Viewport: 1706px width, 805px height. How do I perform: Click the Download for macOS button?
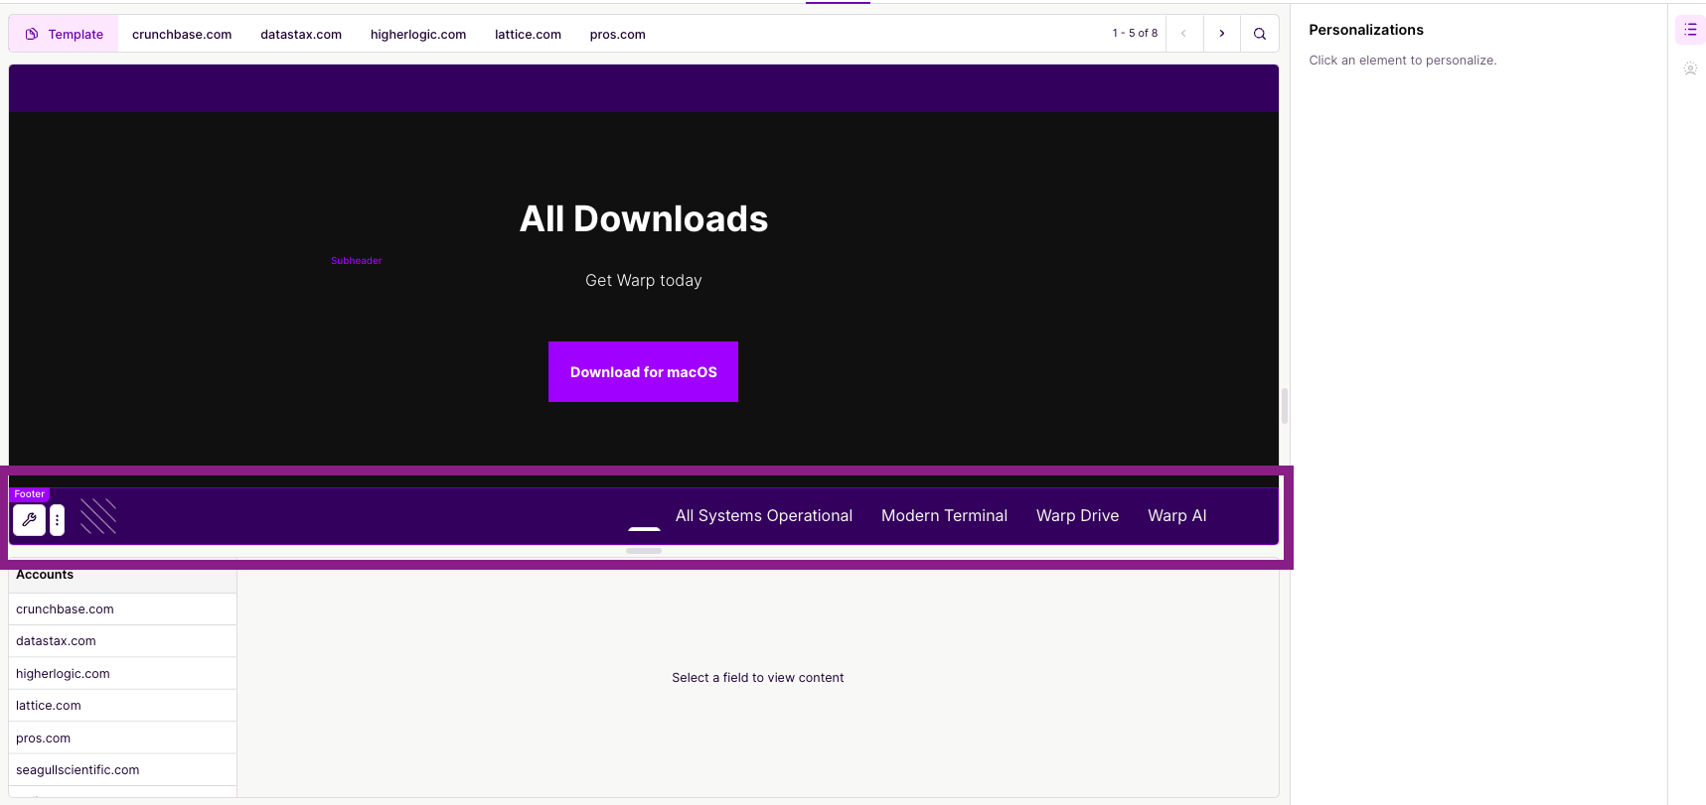(643, 372)
